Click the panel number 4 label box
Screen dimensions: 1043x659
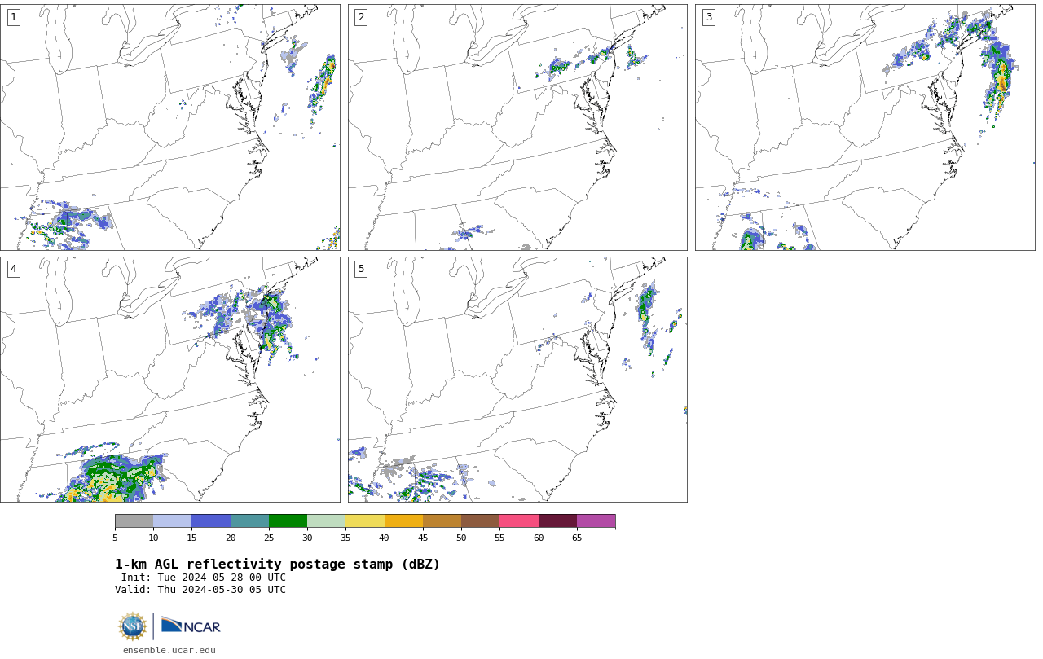13,269
